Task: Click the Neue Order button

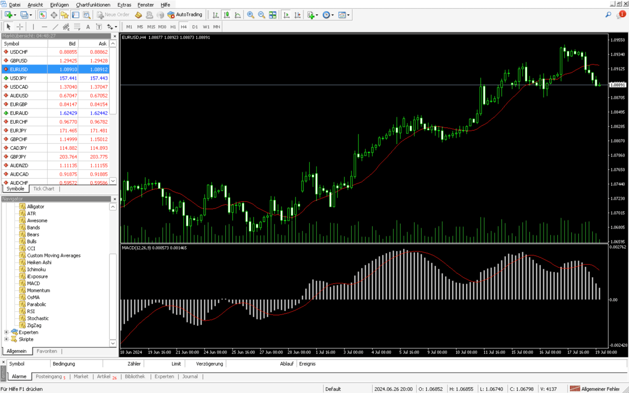Action: (113, 15)
